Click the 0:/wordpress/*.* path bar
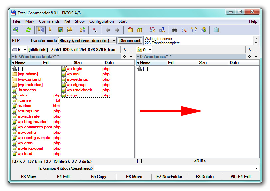This screenshot has width=270, height=191. click(191, 56)
